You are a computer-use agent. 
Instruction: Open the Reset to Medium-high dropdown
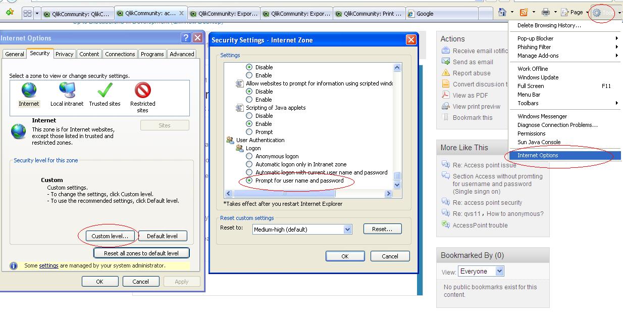(347, 229)
